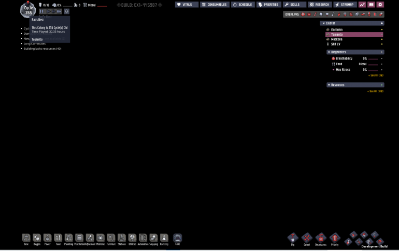Screen dimensions: 399x251
Task: Toggle the Oxygen overlay
Action: click(303, 14)
